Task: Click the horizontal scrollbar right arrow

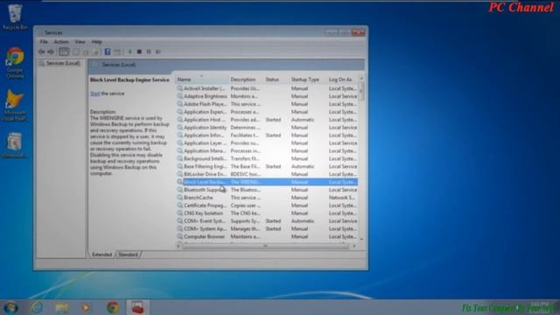Action: click(x=353, y=246)
